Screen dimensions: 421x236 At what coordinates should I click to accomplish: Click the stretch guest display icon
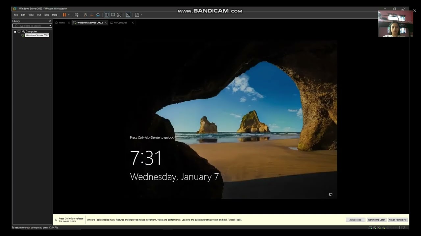point(137,15)
